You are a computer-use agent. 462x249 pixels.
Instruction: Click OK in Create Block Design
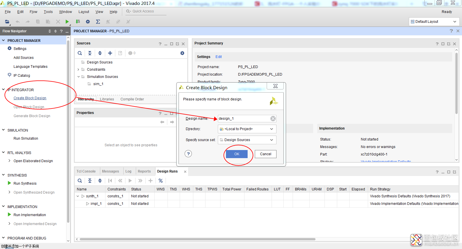pyautogui.click(x=237, y=154)
